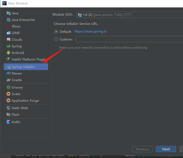Click the Clouds speech-bubble icon
This screenshot has width=183, height=158.
click(x=8, y=40)
